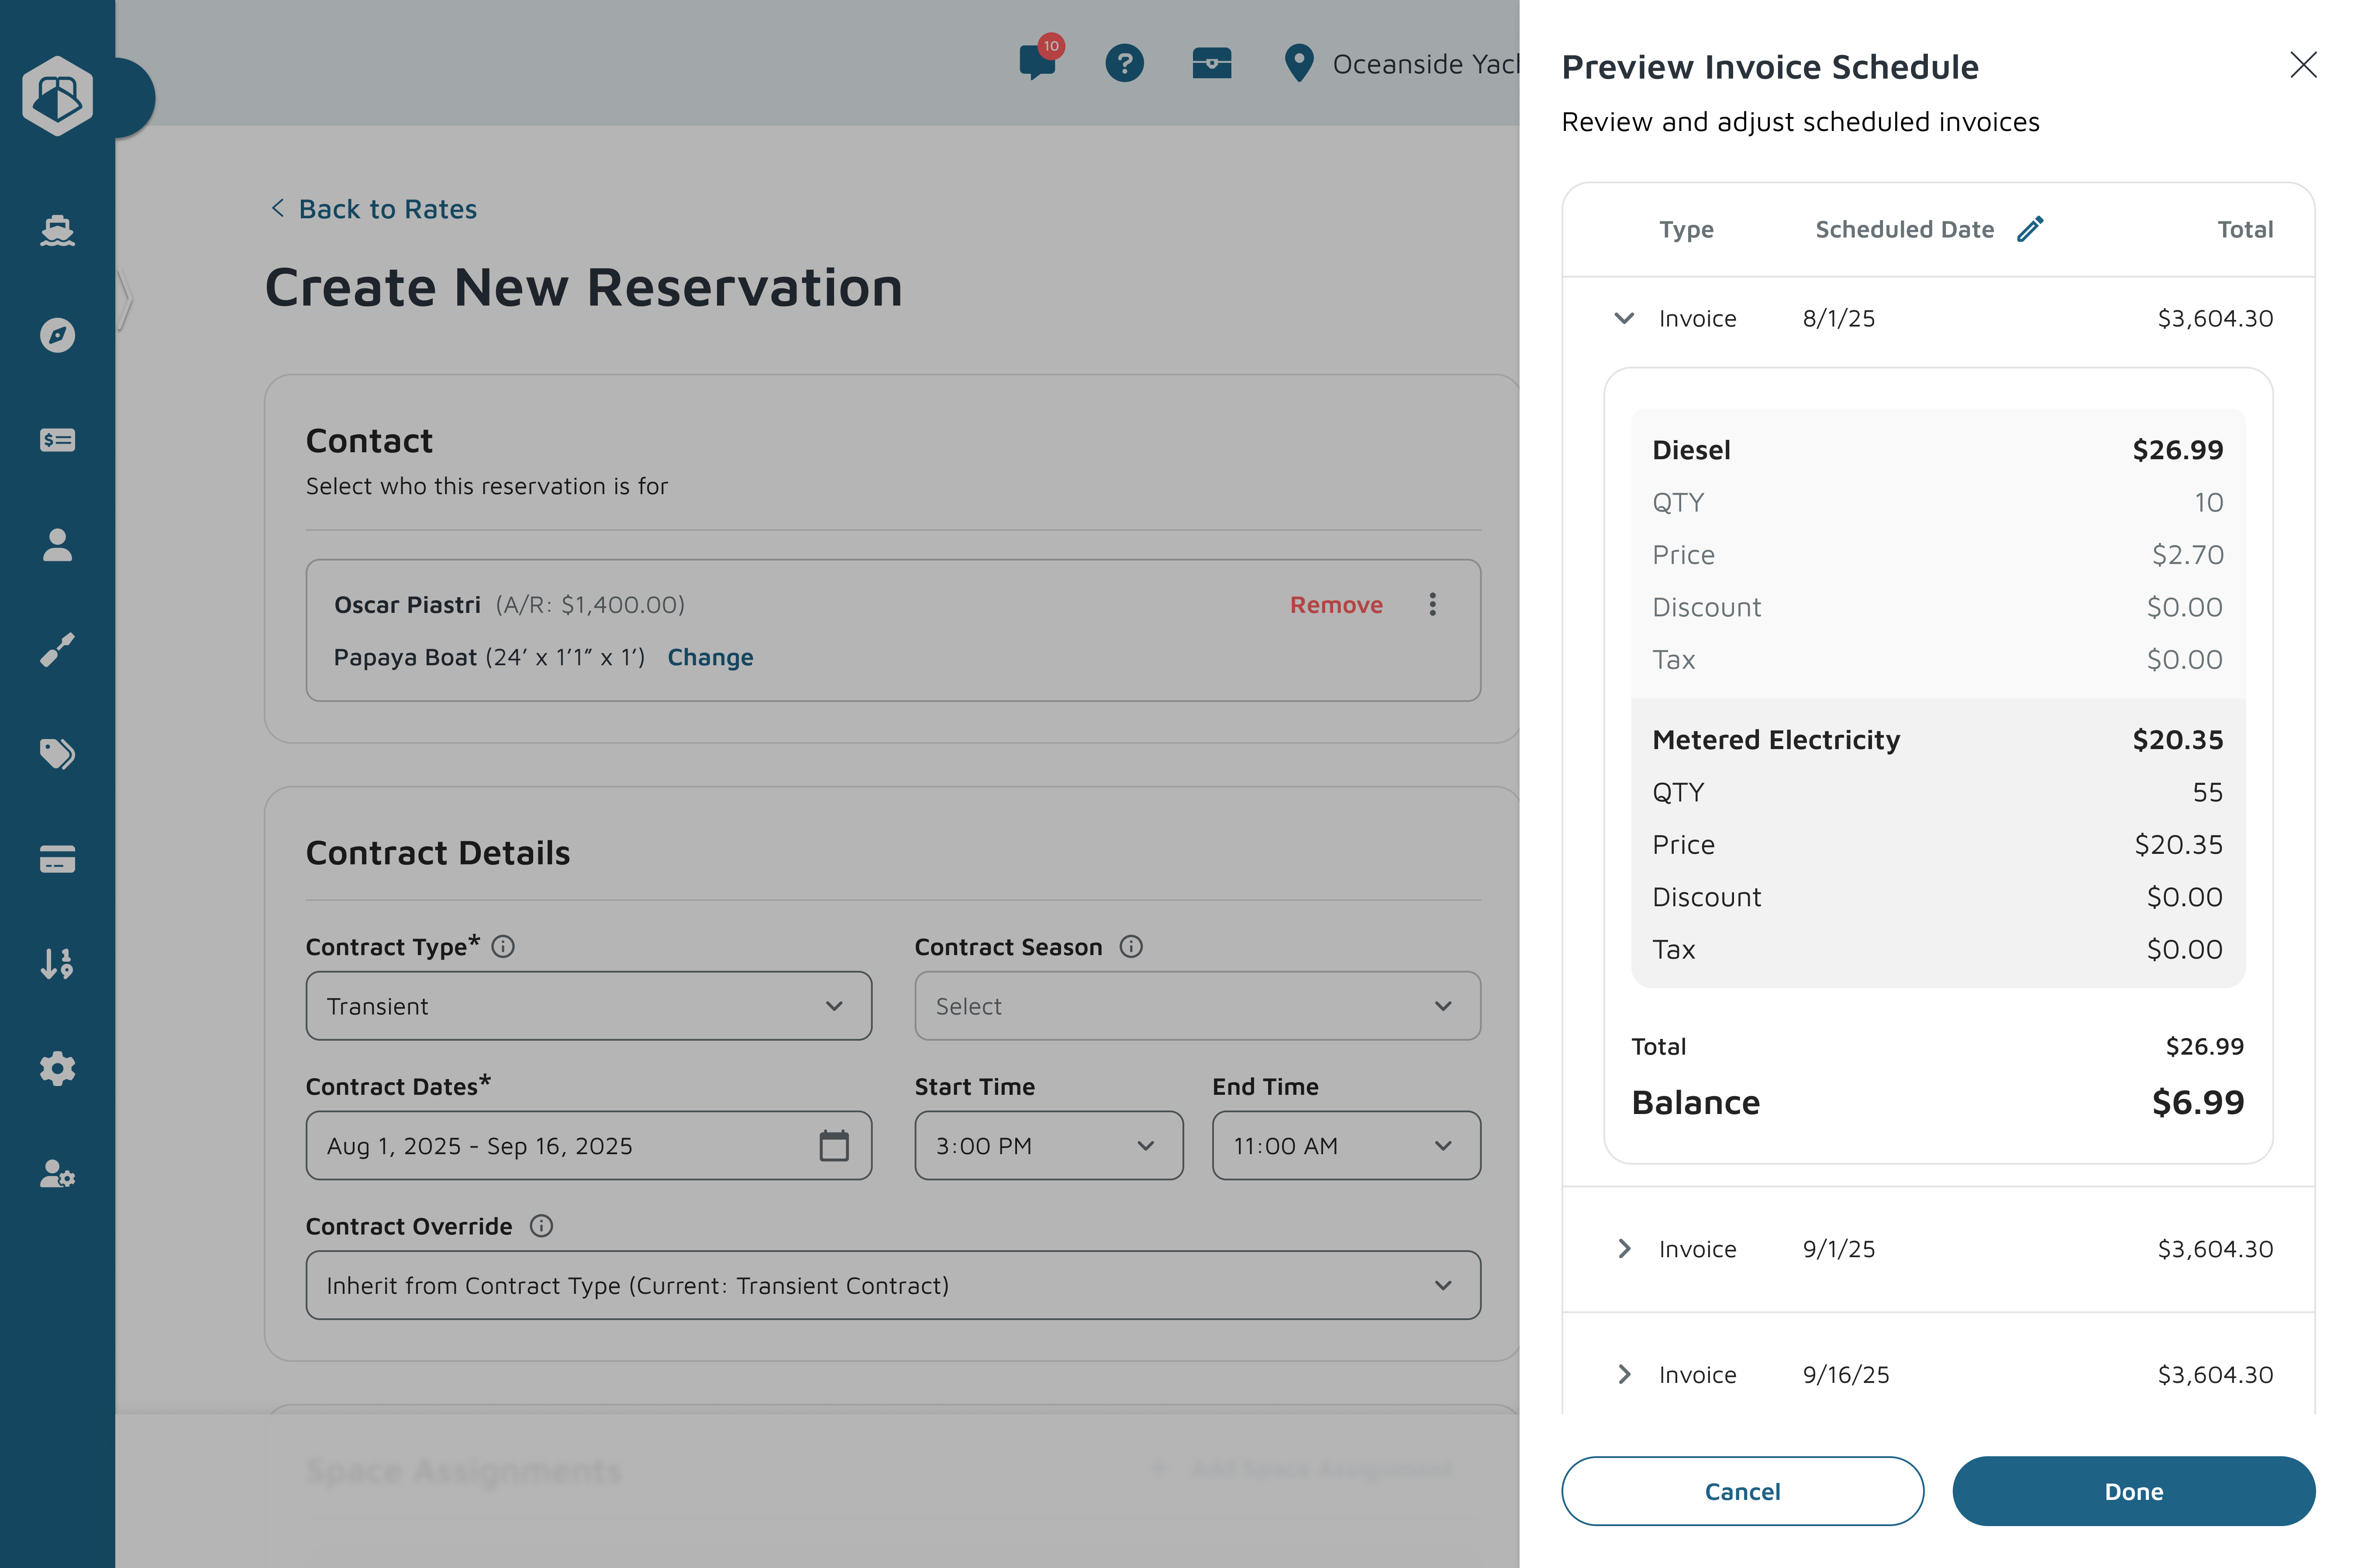The image size is (2358, 1568).
Task: Click Oceanside Yacht location name in header
Action: coord(1426,64)
